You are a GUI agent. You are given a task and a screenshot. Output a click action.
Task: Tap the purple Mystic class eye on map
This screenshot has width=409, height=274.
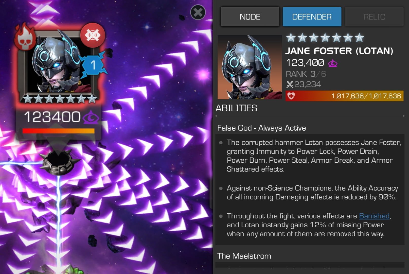click(91, 118)
